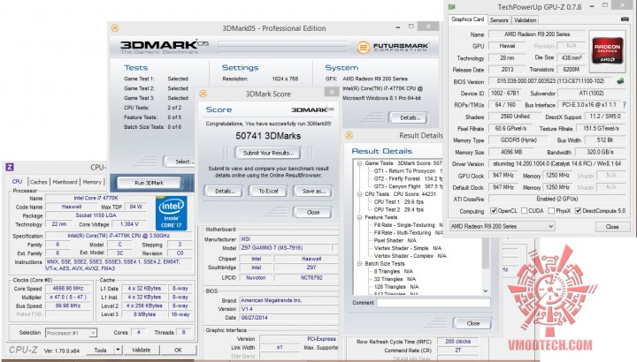637x362 pixels.
Task: Click the Comment input field
Action: [x=433, y=303]
